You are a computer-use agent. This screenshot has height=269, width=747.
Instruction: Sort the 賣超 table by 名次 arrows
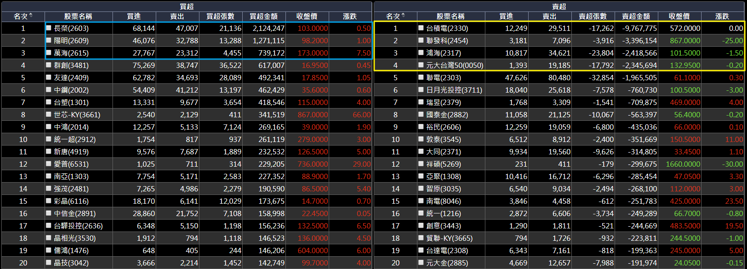pyautogui.click(x=403, y=16)
